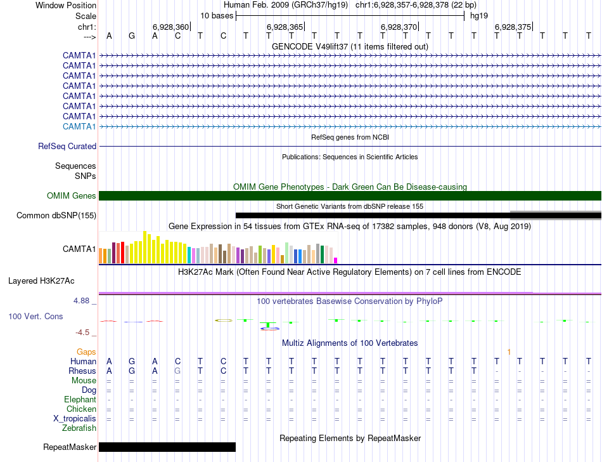This screenshot has width=602, height=462.
Task: Click the RepeatMasker track label
Action: (x=70, y=447)
